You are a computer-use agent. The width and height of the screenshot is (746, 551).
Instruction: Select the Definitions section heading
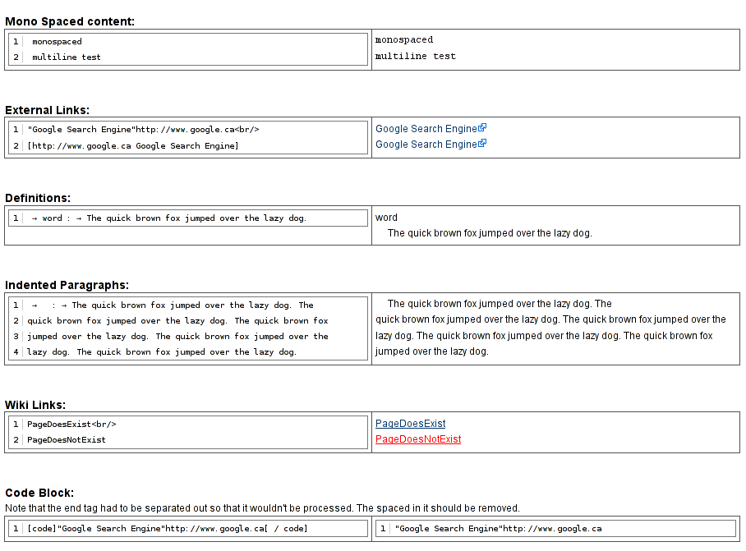click(38, 198)
